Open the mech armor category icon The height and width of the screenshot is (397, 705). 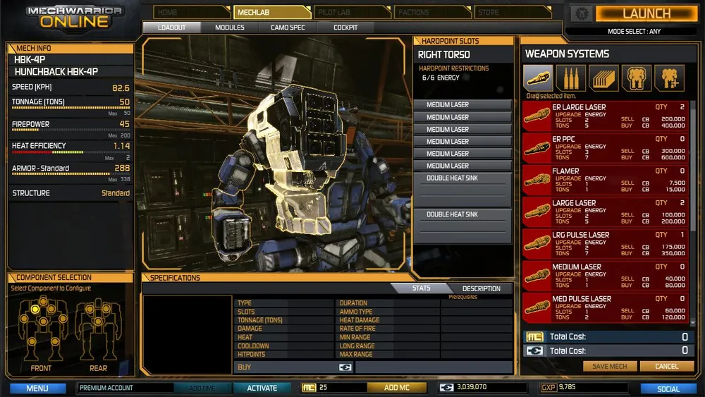636,78
